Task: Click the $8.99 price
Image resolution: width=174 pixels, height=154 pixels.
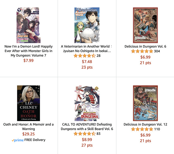Action: tap(87, 140)
